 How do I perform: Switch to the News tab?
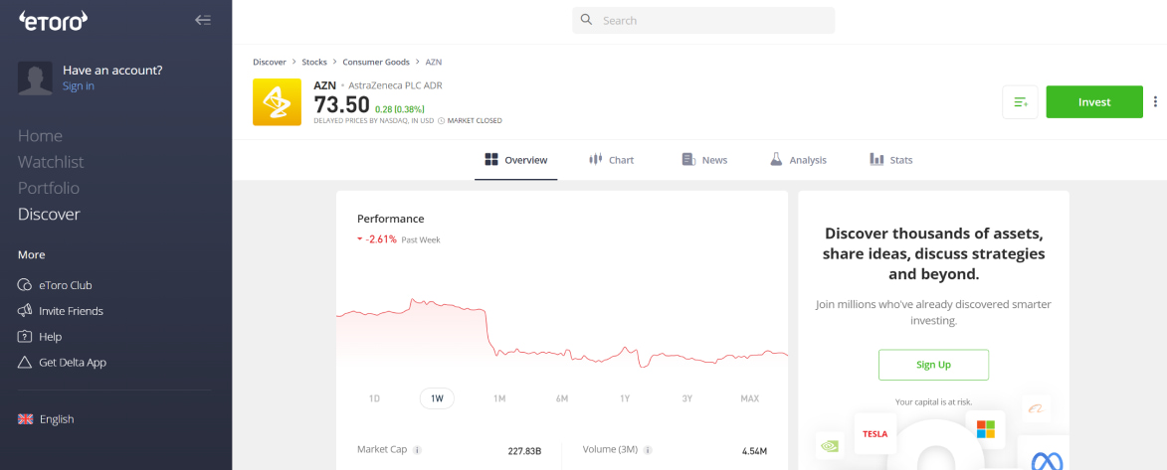click(x=704, y=160)
